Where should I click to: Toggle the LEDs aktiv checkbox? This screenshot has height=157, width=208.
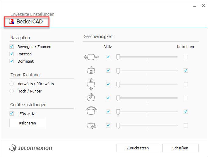[x=12, y=113]
